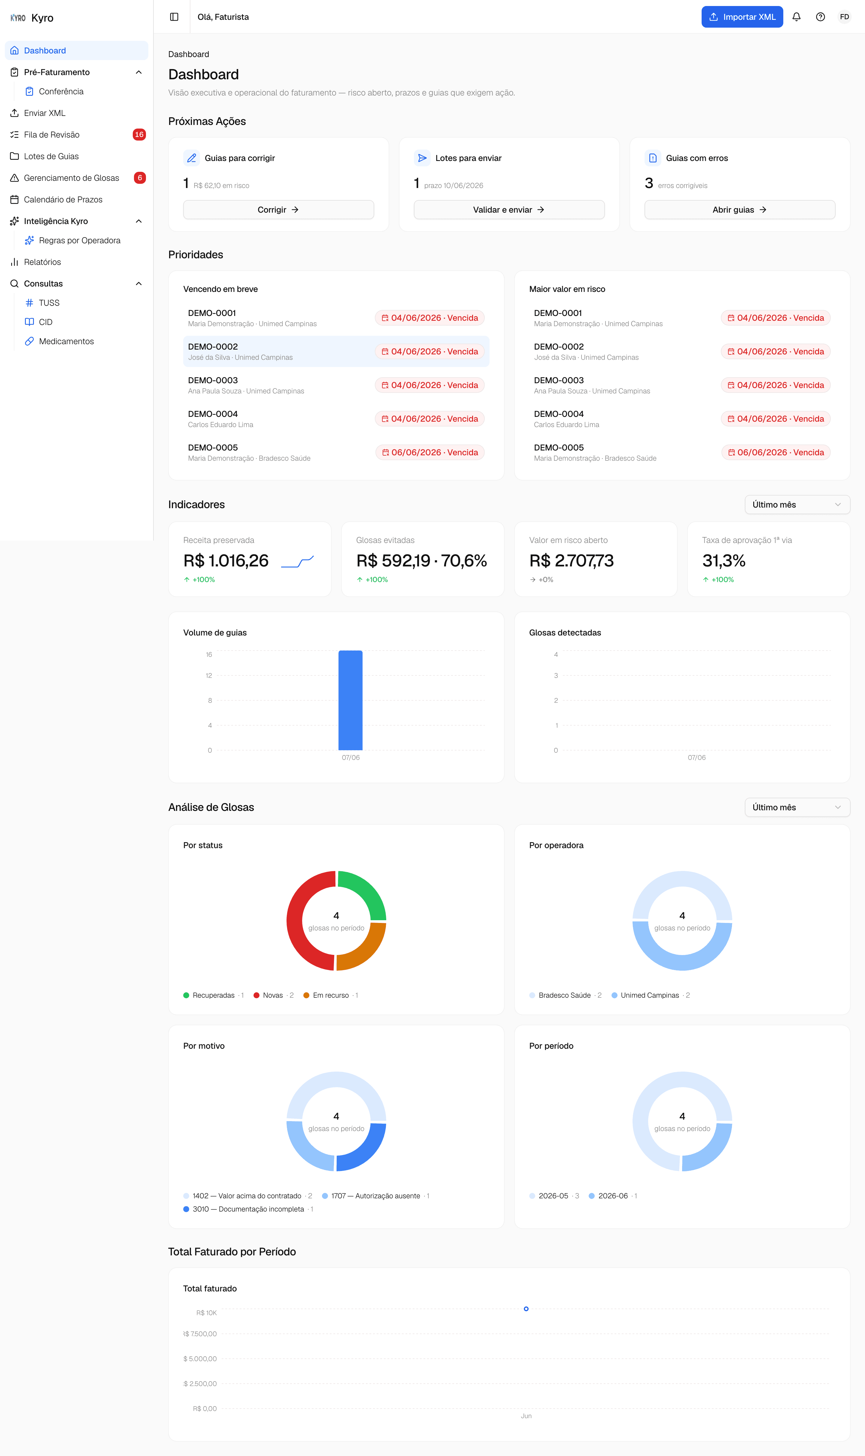865x1456 pixels.
Task: Toggle the Em recurso orange legend swatch
Action: 307,996
